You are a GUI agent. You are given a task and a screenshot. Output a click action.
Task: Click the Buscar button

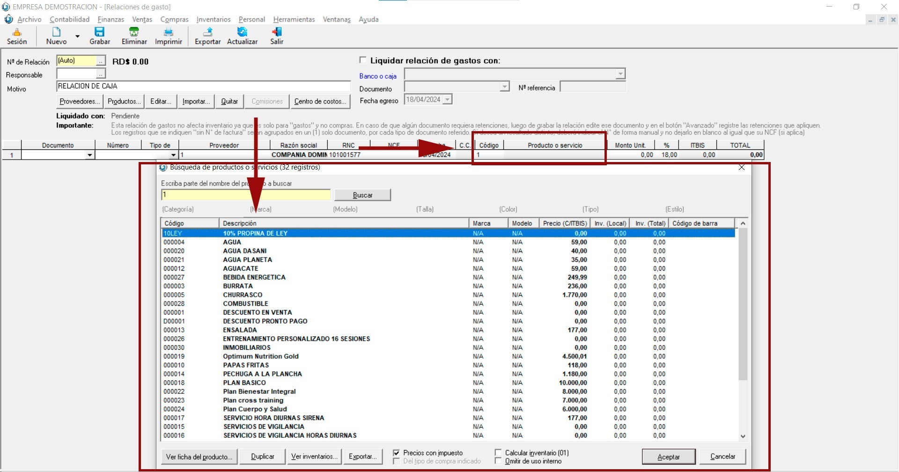362,195
